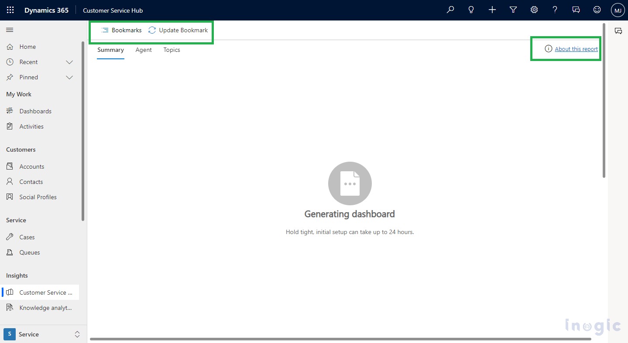
Task: Open Social Profiles in sidebar
Action: click(39, 197)
